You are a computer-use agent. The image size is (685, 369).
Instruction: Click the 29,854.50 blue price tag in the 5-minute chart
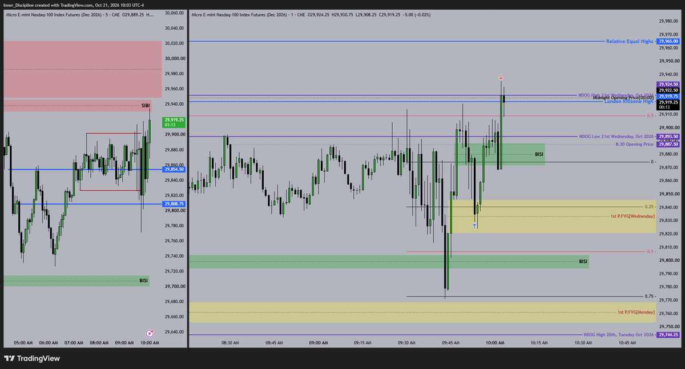click(174, 170)
